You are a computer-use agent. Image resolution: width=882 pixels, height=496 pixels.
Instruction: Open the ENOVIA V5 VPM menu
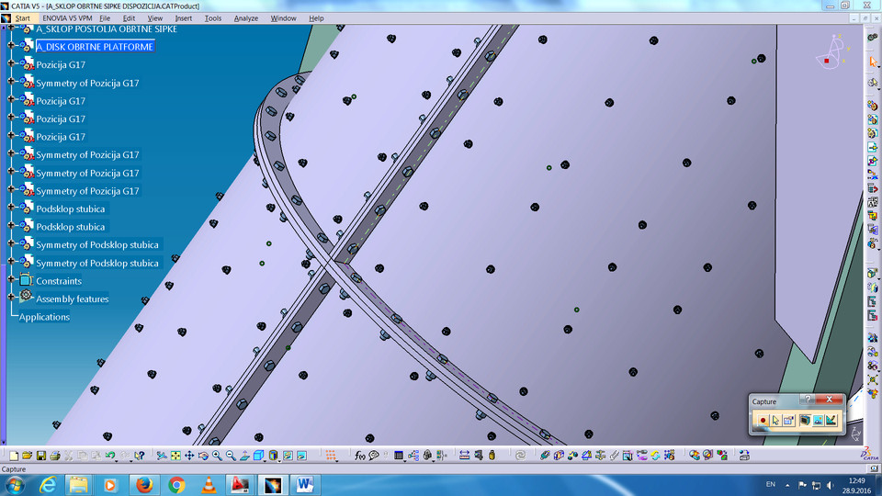click(67, 18)
